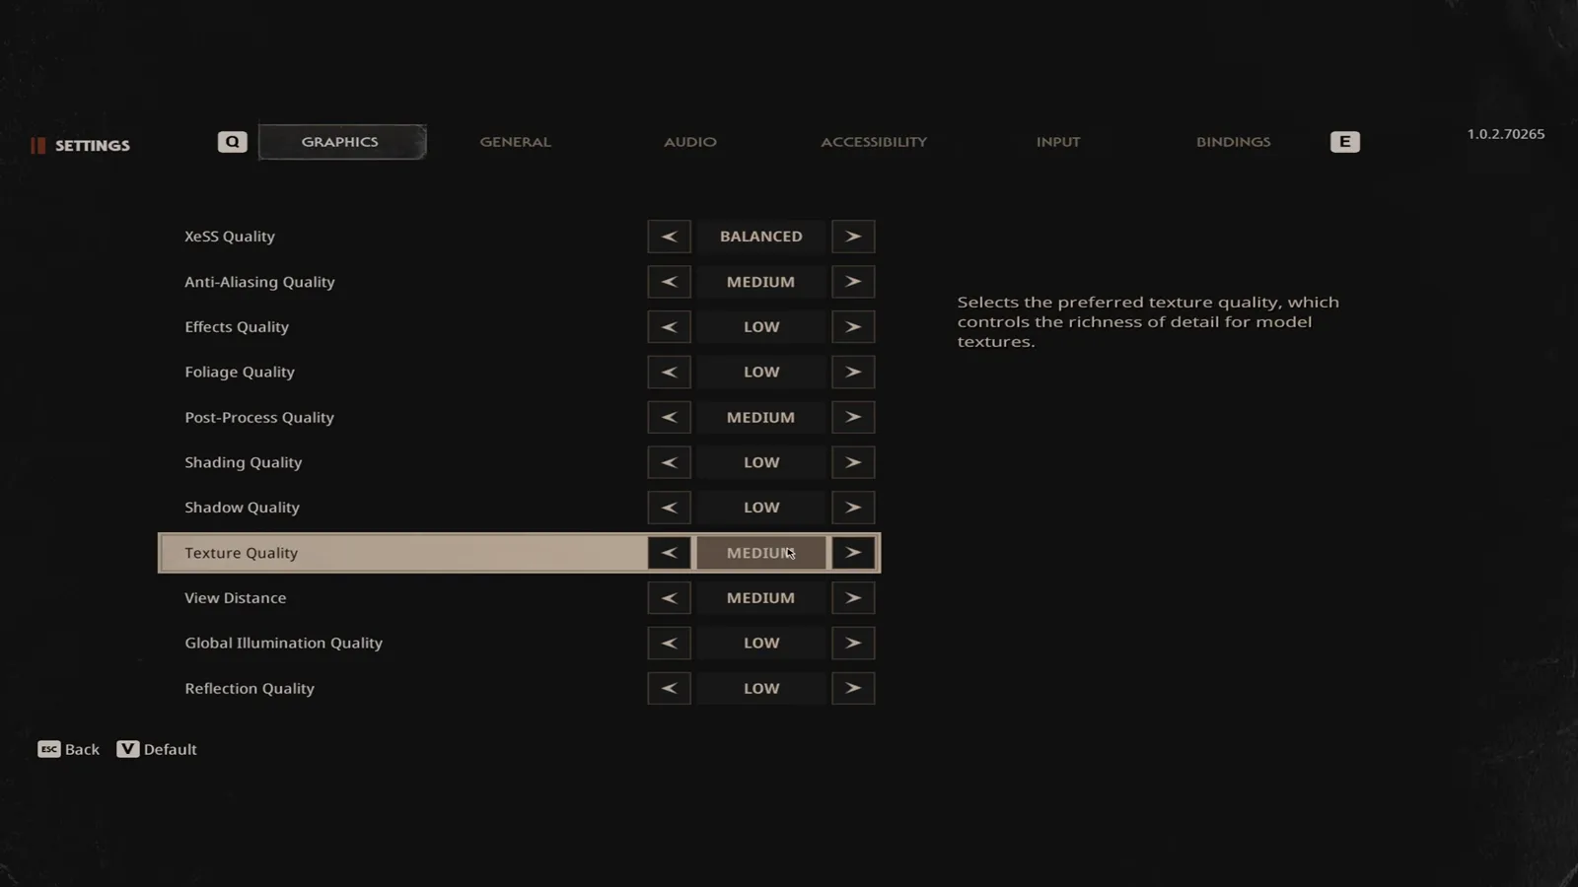Click Default to reset settings
1578x887 pixels.
tap(171, 750)
